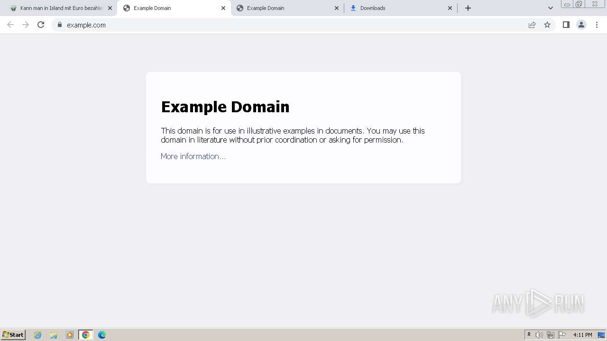Open the Windows Start menu
This screenshot has height=341, width=607.
pos(13,334)
